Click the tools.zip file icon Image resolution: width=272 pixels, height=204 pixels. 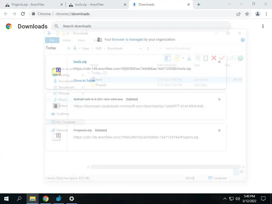[56, 71]
